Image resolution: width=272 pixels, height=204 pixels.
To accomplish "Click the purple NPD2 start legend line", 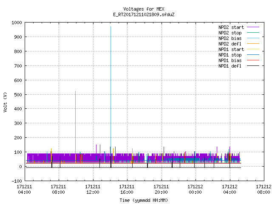I will tap(253, 27).
